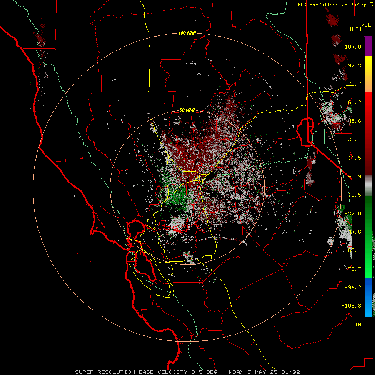Viewport: 375px width, 375px height.
Task: Click the 45.6 legend value
Action: point(355,121)
